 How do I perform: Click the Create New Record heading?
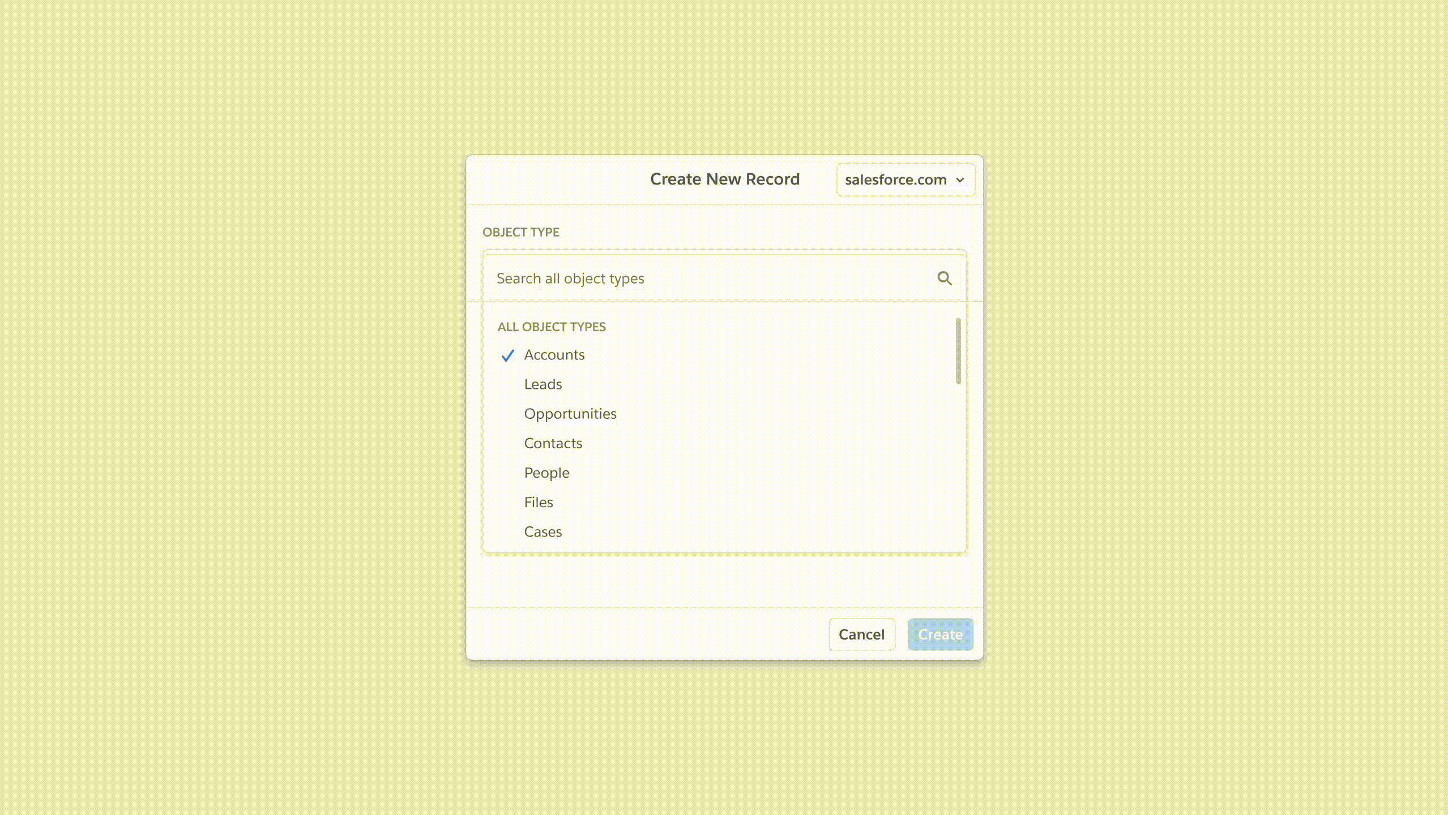click(x=724, y=179)
